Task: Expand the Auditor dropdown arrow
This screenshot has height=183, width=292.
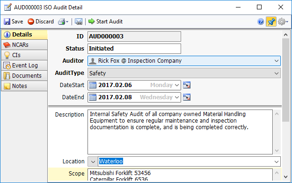Action: (x=277, y=61)
